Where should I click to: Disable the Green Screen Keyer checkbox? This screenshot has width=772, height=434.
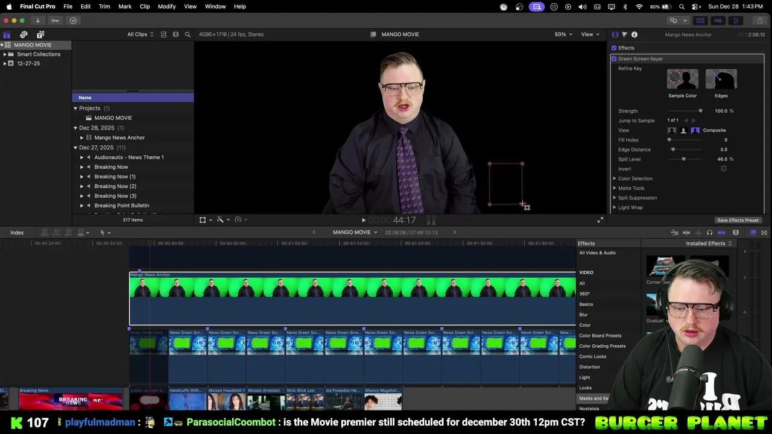click(614, 58)
